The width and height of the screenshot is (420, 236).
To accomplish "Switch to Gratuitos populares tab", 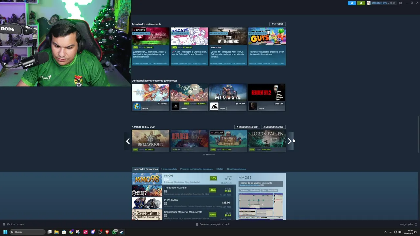I will click(236, 169).
